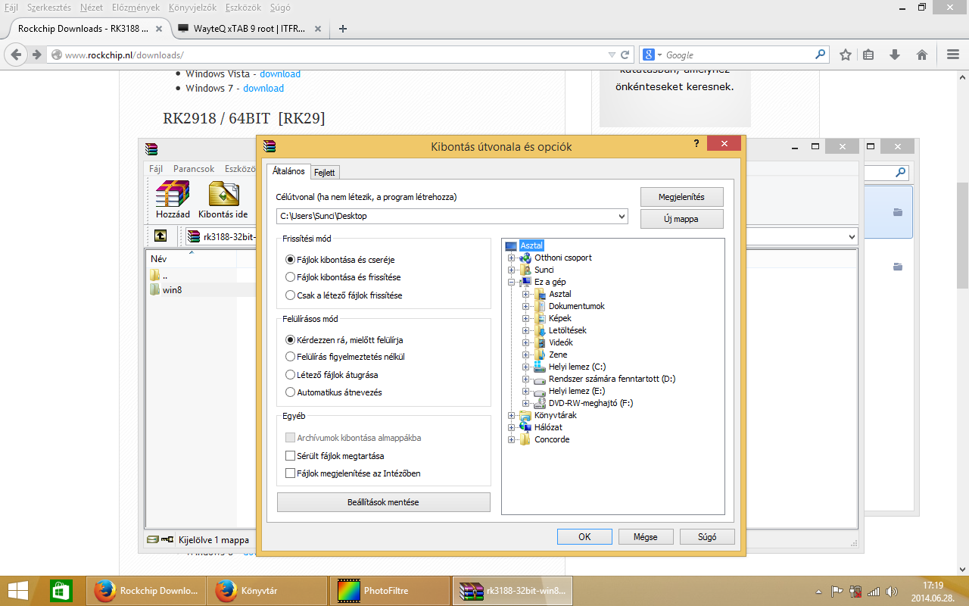Click the up-one-level folder arrow icon
Image resolution: width=969 pixels, height=606 pixels.
click(x=160, y=236)
